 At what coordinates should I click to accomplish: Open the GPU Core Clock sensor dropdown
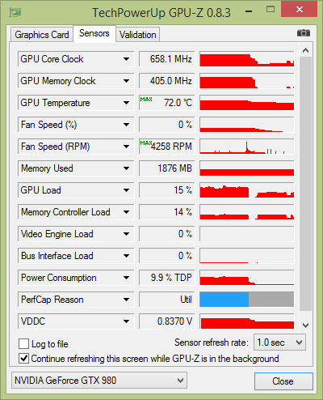coord(126,59)
